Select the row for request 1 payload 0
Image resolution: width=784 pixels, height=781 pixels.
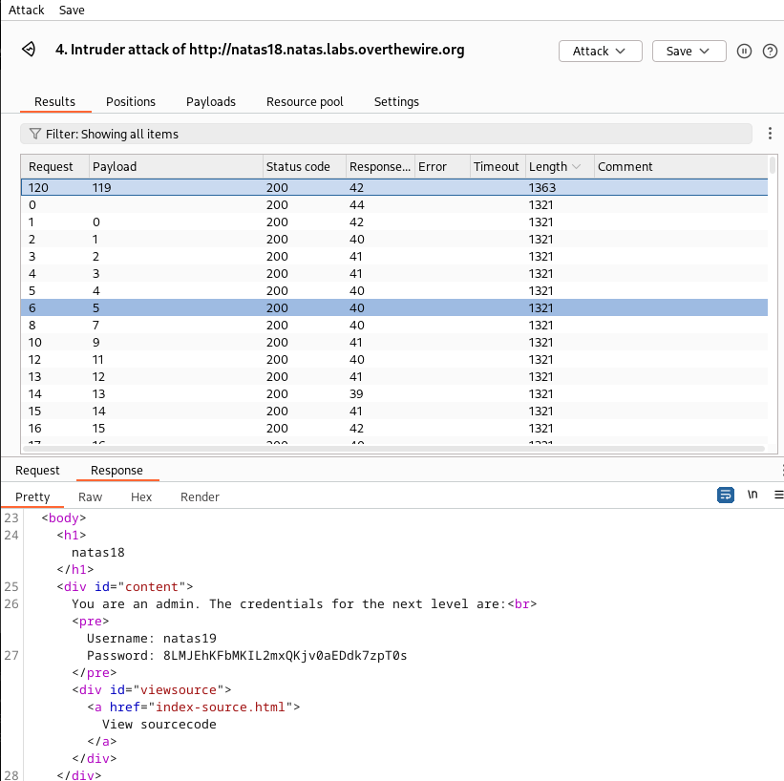pos(394,222)
